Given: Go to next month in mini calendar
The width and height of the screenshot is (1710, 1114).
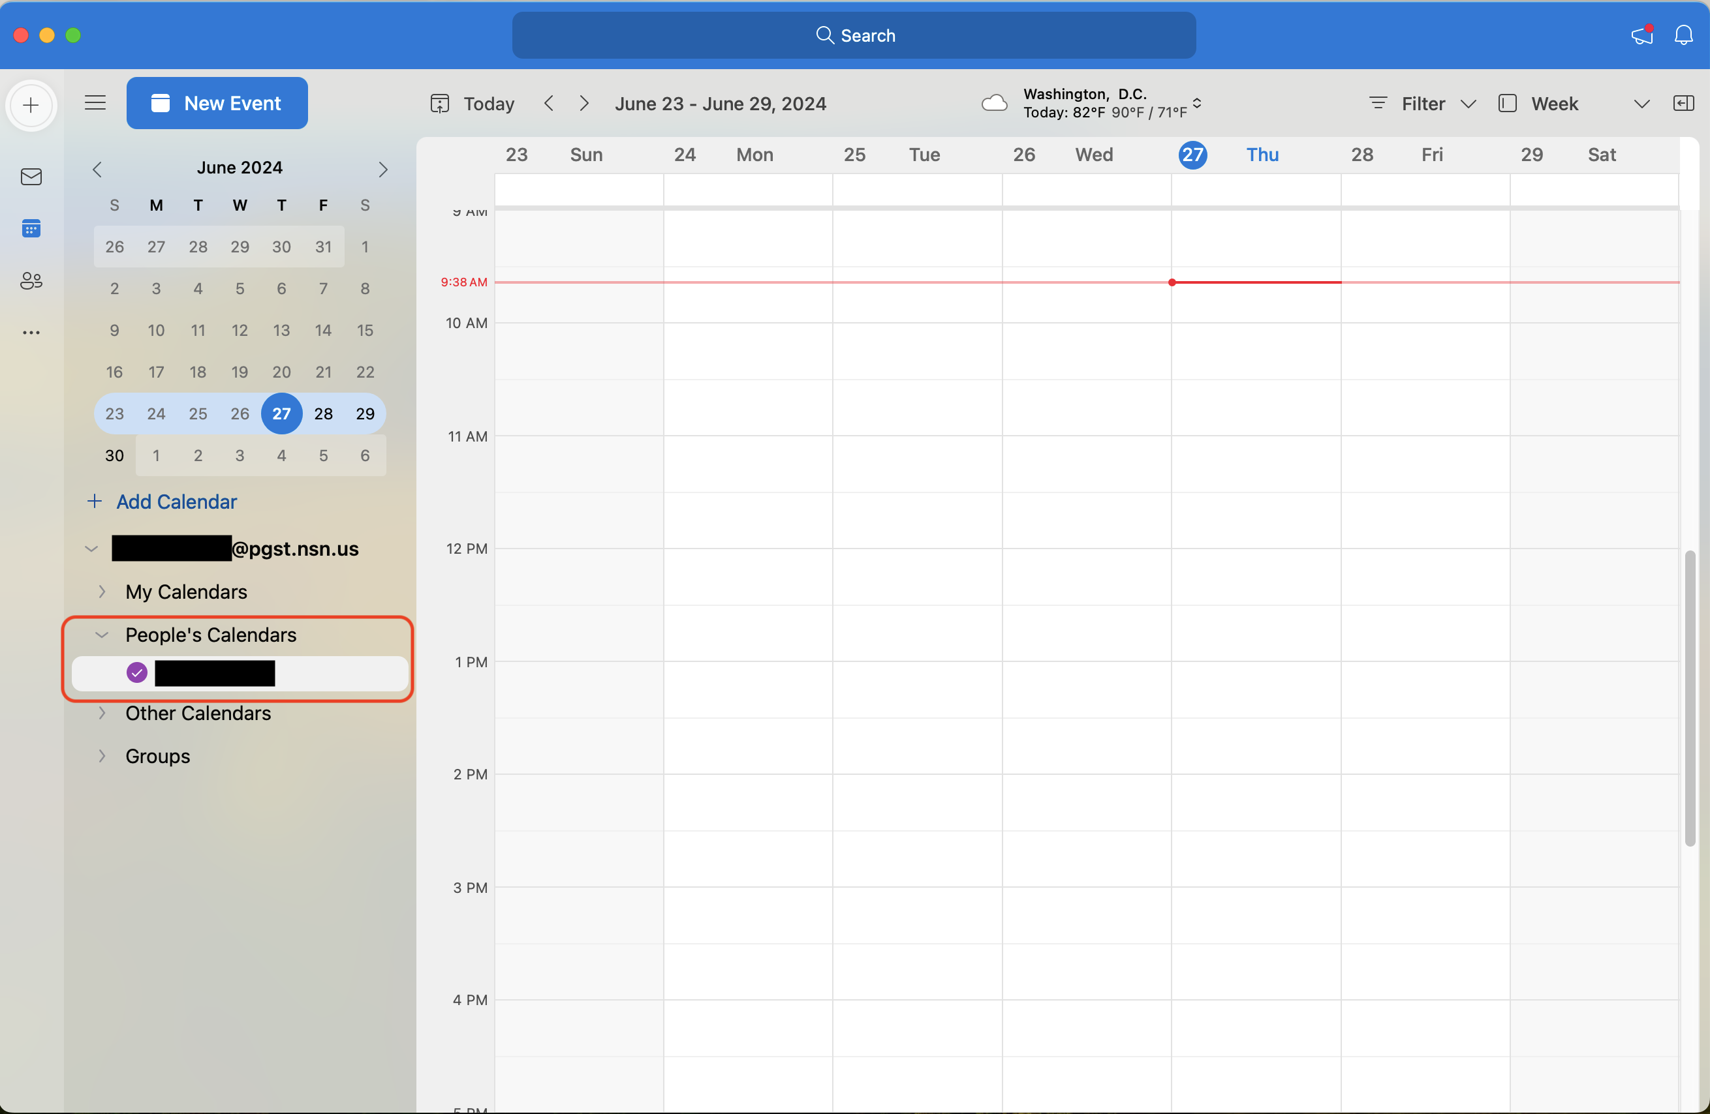Looking at the screenshot, I should pos(383,170).
